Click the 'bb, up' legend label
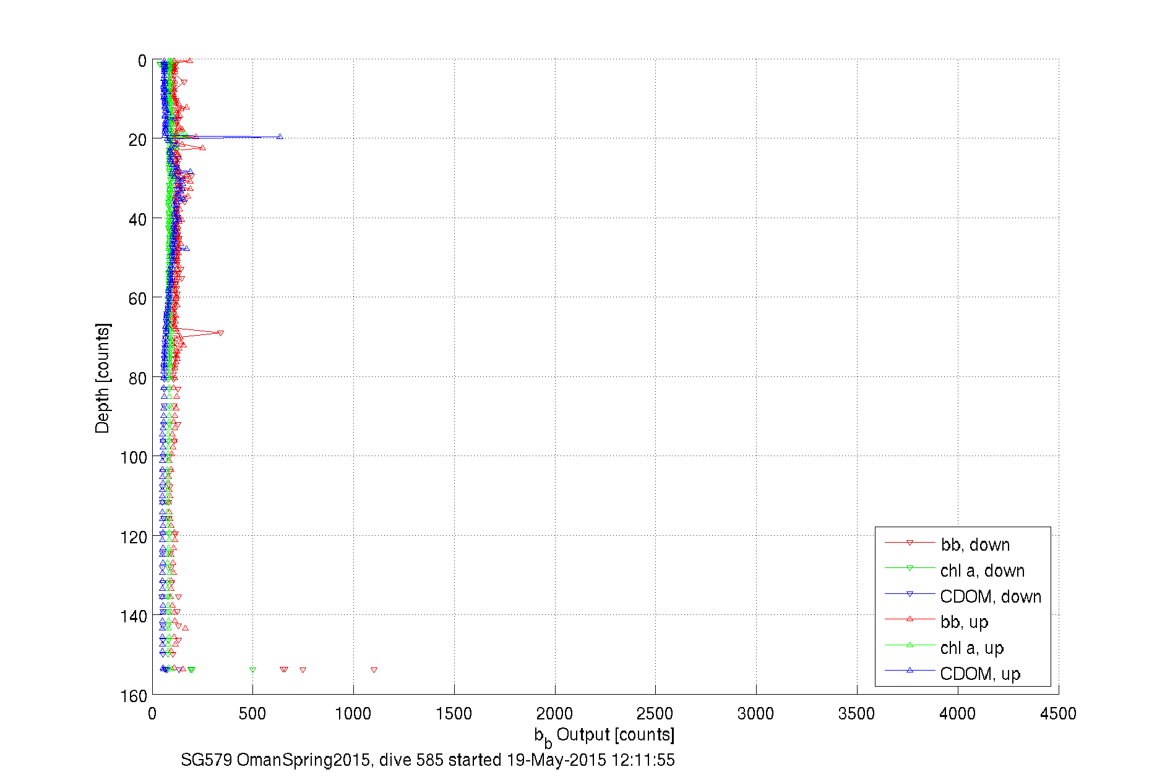 pos(964,622)
